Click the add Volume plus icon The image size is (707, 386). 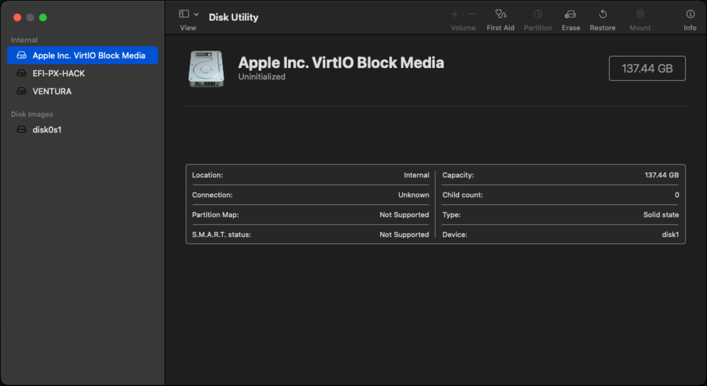pos(455,14)
